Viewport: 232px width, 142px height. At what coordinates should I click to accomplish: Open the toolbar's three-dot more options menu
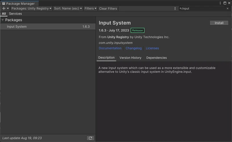click(175, 9)
